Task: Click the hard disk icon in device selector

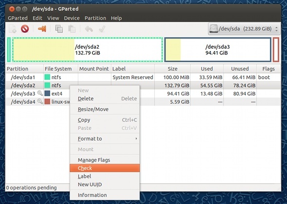Action: 214,29
